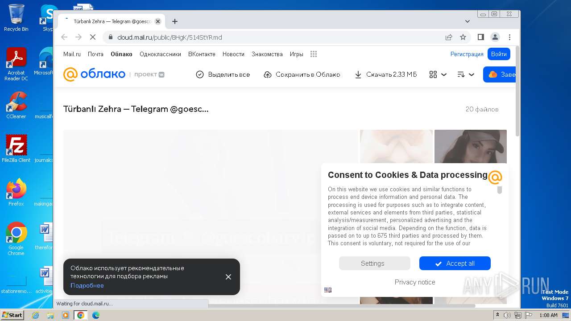This screenshot has height=321, width=571.
Task: Expand the tab search chevron
Action: pos(468,21)
